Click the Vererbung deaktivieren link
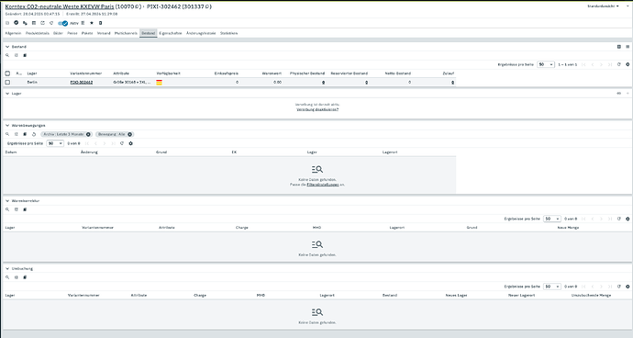 tap(317, 109)
